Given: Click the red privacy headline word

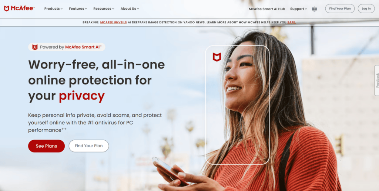Looking at the screenshot, I should (x=82, y=96).
